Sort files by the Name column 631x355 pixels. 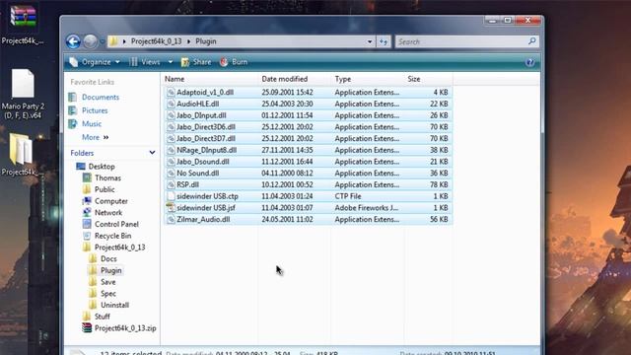point(175,79)
